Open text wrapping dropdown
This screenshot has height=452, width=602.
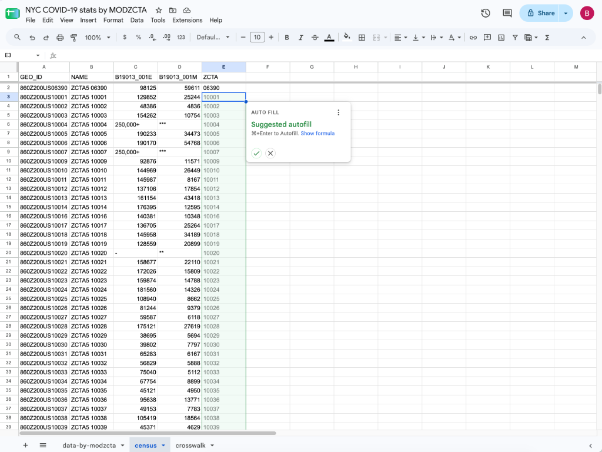point(437,37)
